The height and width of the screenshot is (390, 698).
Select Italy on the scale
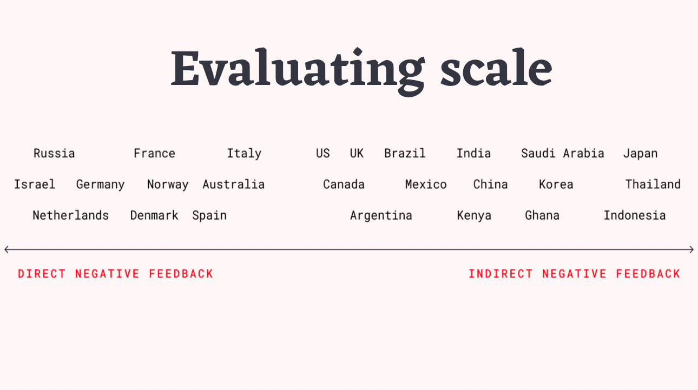[244, 154]
